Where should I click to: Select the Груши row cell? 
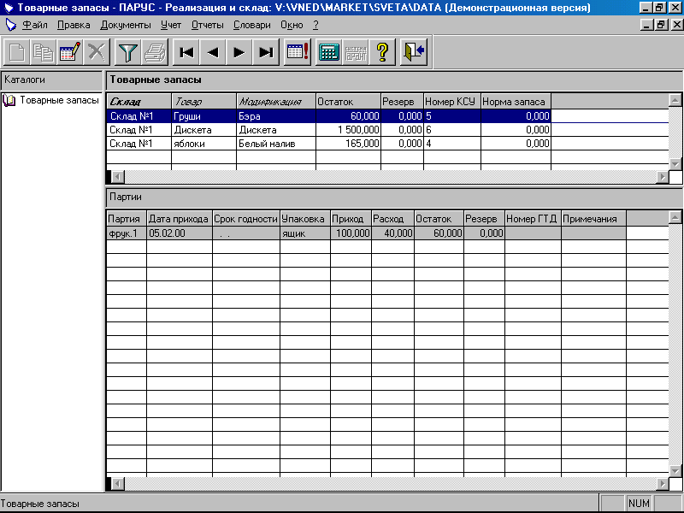tap(203, 116)
